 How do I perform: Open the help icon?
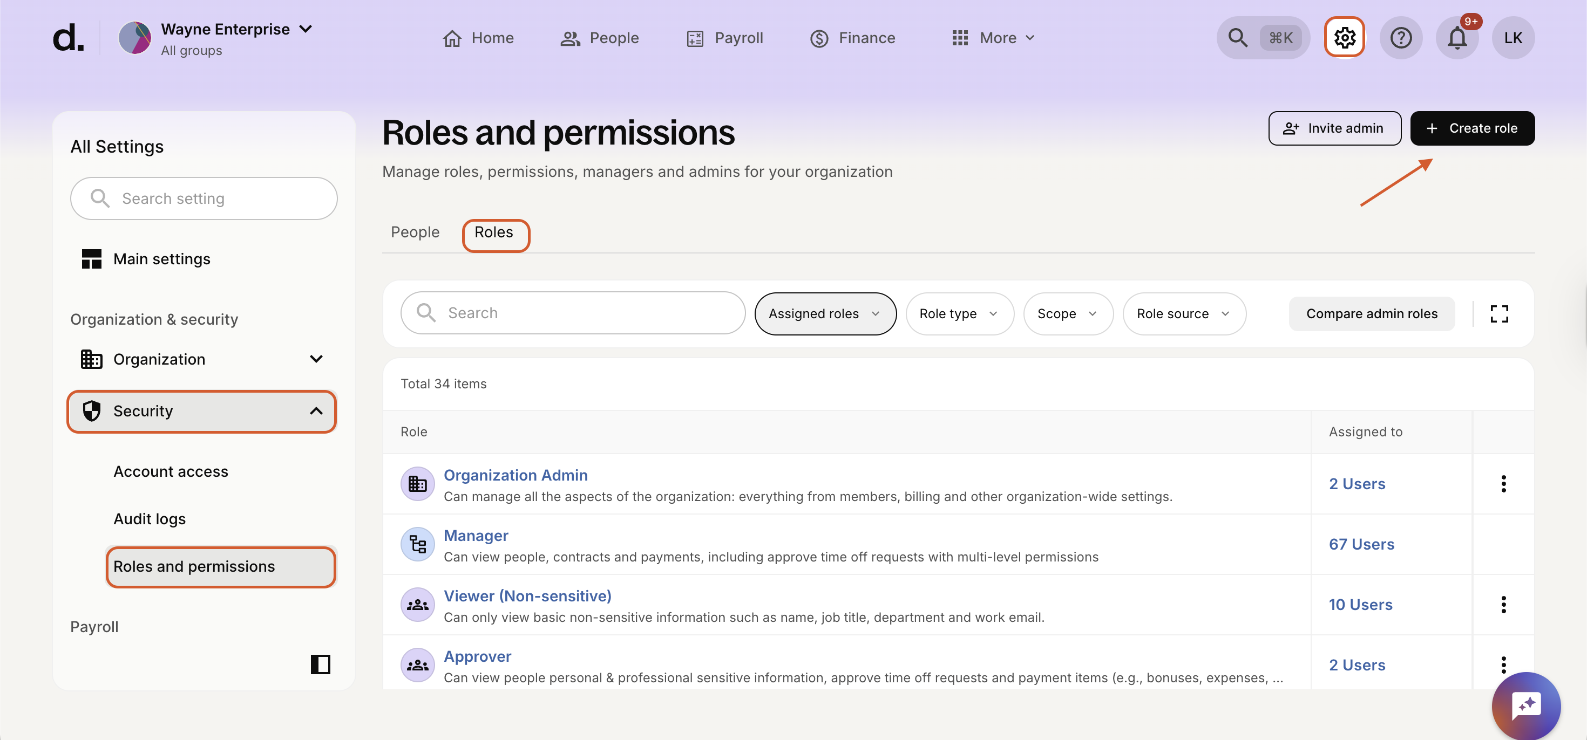pos(1401,38)
